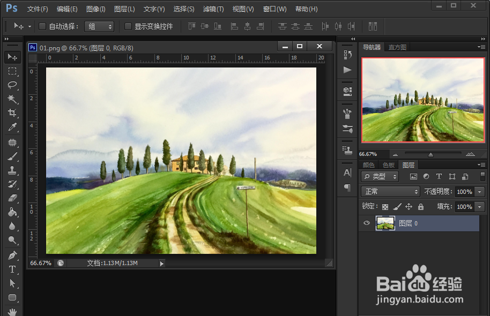Open the Brush Presets panel icon
The image size is (490, 316).
(x=347, y=129)
